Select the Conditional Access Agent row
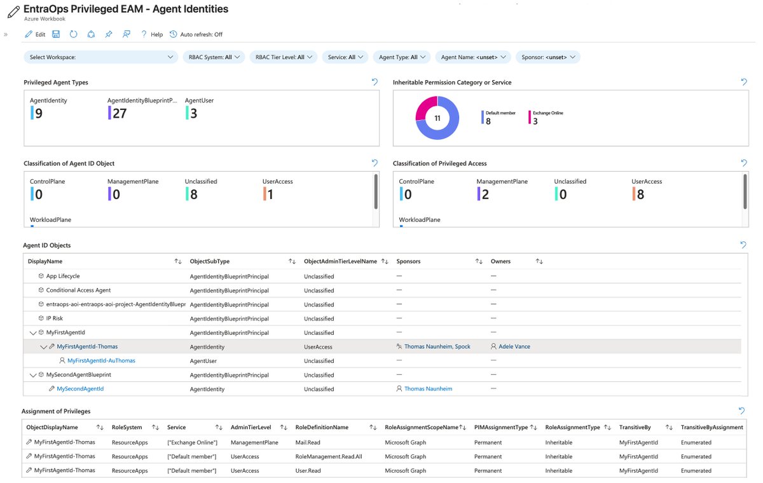This screenshot has width=763, height=483. [381, 290]
